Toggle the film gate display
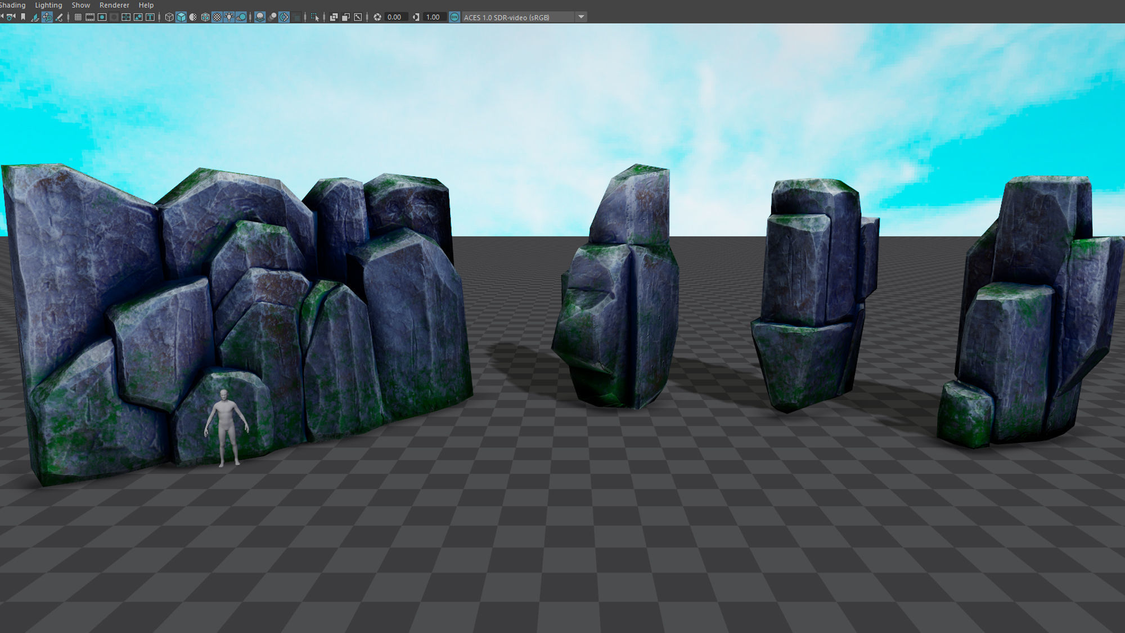Viewport: 1125px width, 633px height. 90,17
